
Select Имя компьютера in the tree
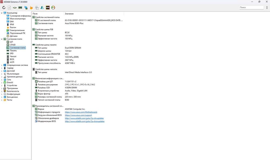point(18,19)
